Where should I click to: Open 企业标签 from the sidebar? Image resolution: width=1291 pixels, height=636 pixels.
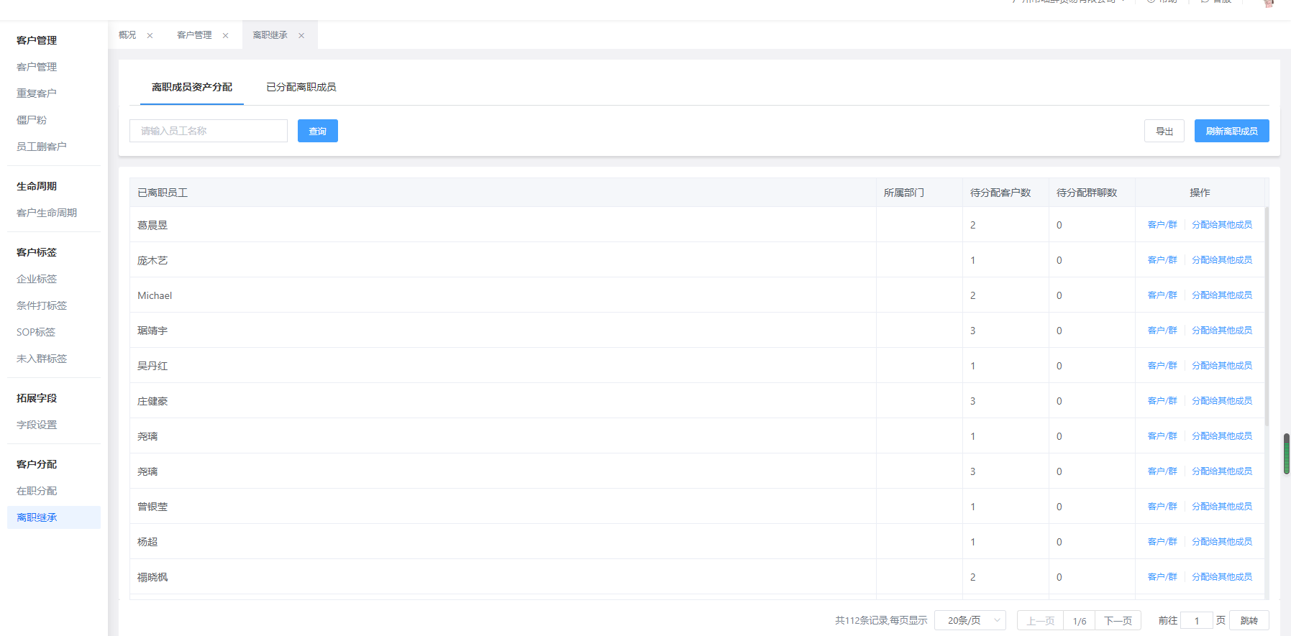37,279
